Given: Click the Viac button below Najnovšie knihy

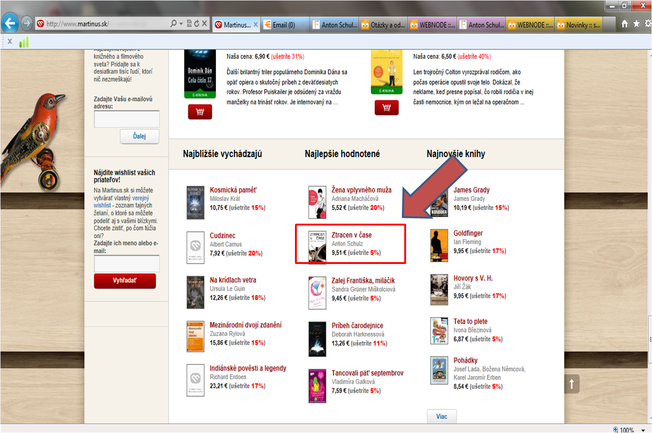Looking at the screenshot, I should 441,416.
